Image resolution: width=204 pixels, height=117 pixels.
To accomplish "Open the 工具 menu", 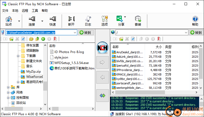I will click(35, 10).
